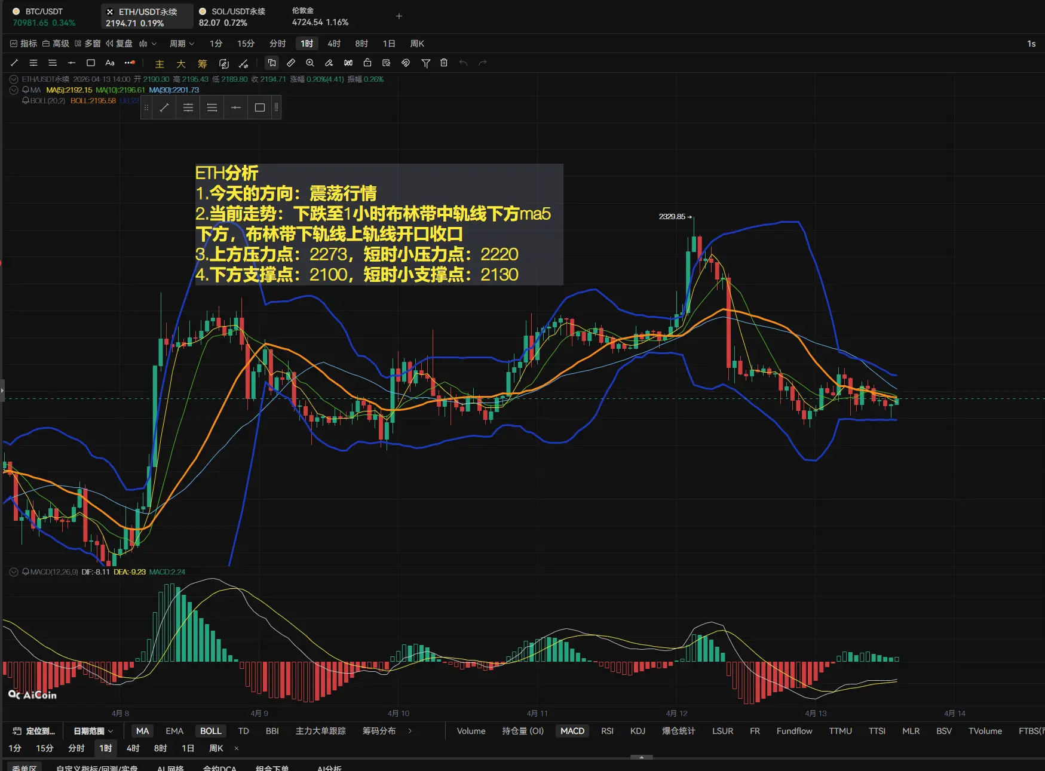This screenshot has width=1045, height=771.
Task: Toggle the BOLL indicator chip
Action: (211, 731)
